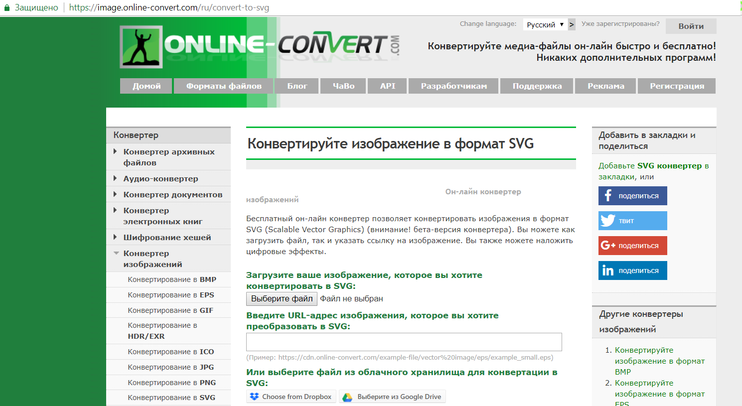Pick a file from Google Drive
The image size is (742, 406).
pos(392,397)
